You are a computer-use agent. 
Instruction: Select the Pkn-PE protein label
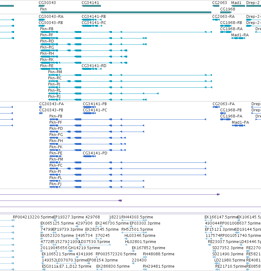click(x=56, y=153)
